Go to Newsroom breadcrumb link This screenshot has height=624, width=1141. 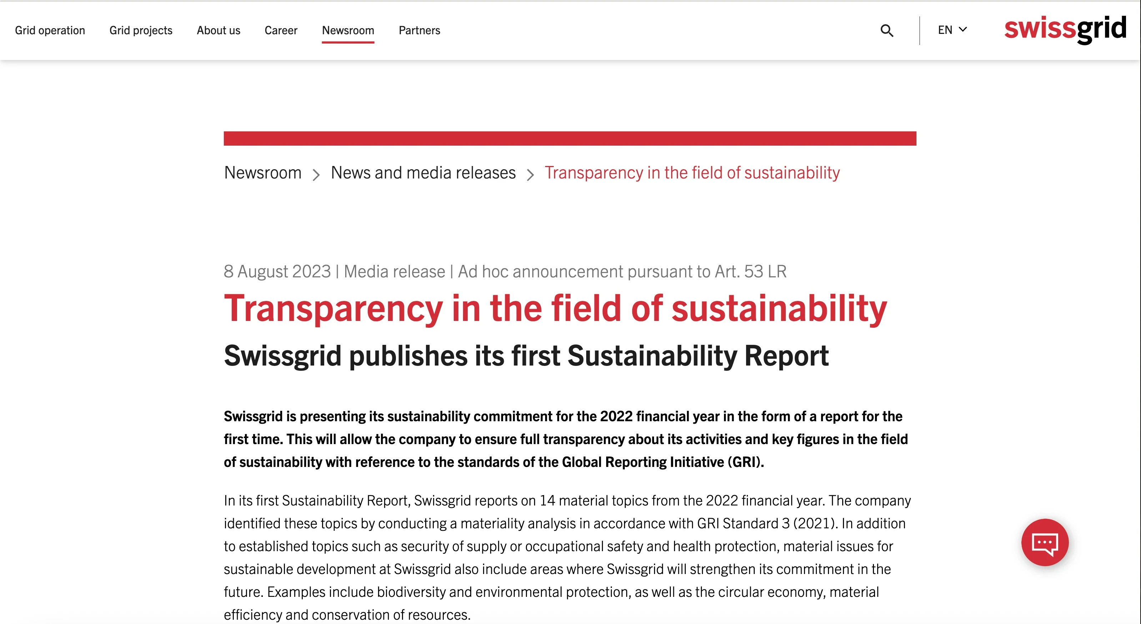[263, 173]
